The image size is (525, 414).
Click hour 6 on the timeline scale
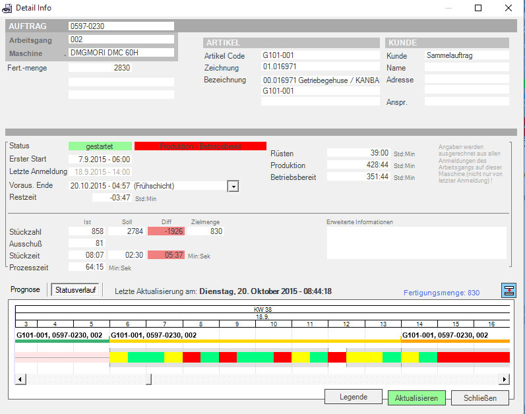127,324
